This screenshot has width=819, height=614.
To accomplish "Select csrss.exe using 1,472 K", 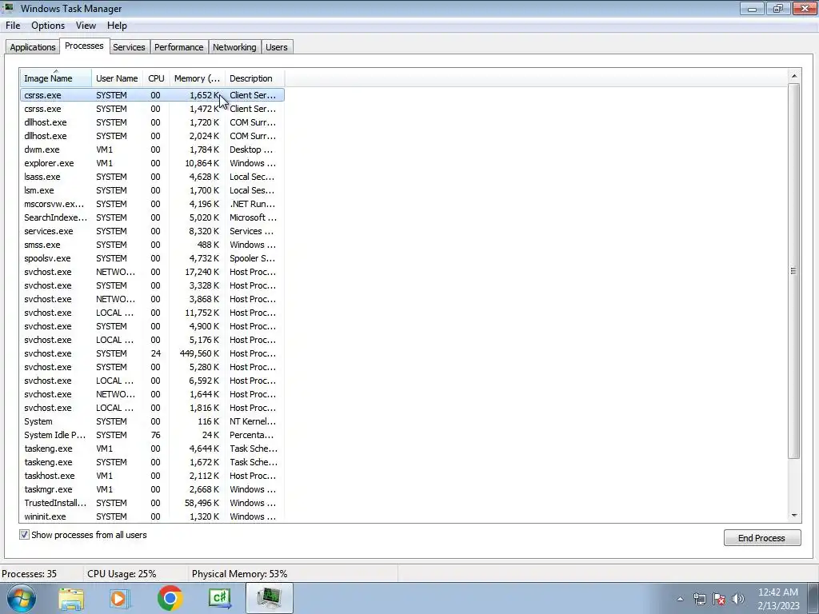I will click(x=152, y=109).
